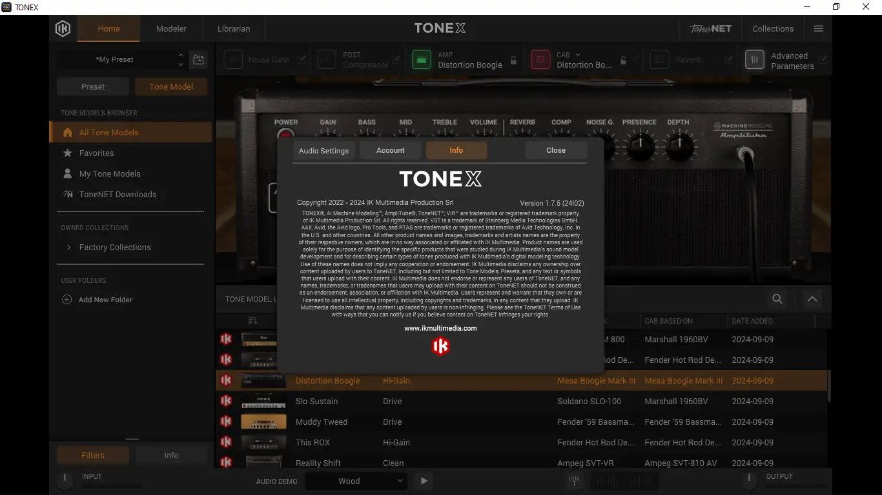This screenshot has width=882, height=495.
Task: Click the IK logo in the top bar
Action: pos(63,28)
